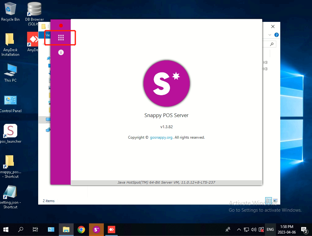
Task: Open Snappy POS from the taskbar
Action: [x=96, y=230]
